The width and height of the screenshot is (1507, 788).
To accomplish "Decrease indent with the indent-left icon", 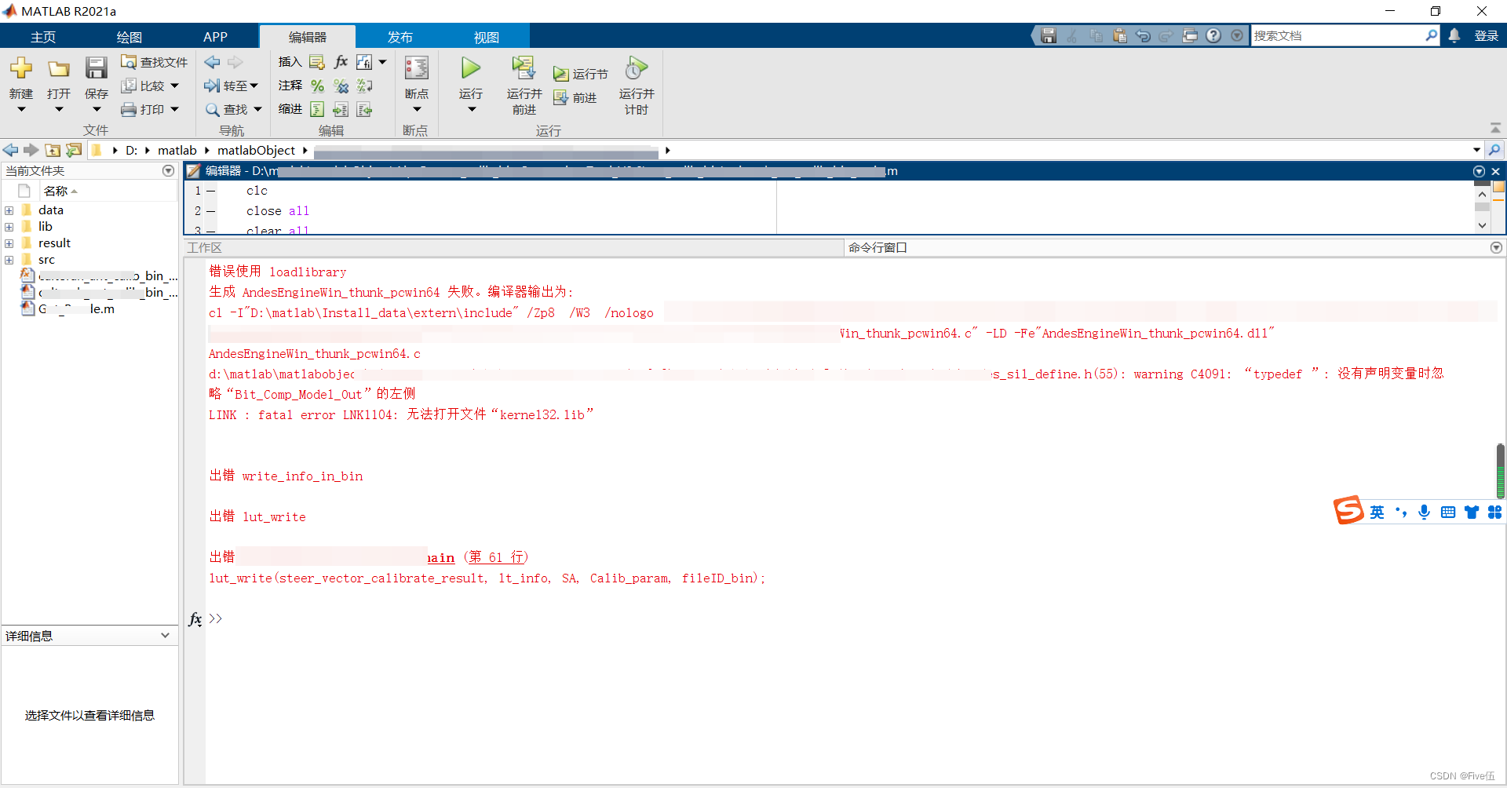I will (364, 109).
